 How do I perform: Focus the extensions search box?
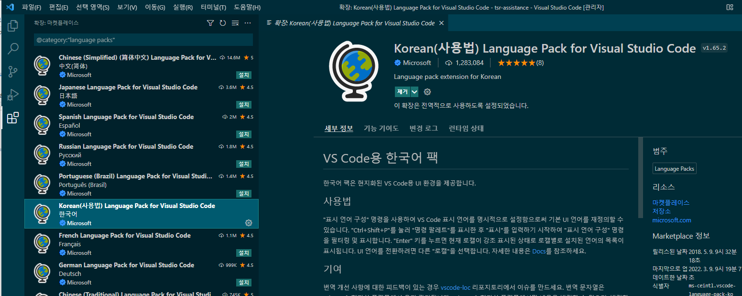(143, 40)
